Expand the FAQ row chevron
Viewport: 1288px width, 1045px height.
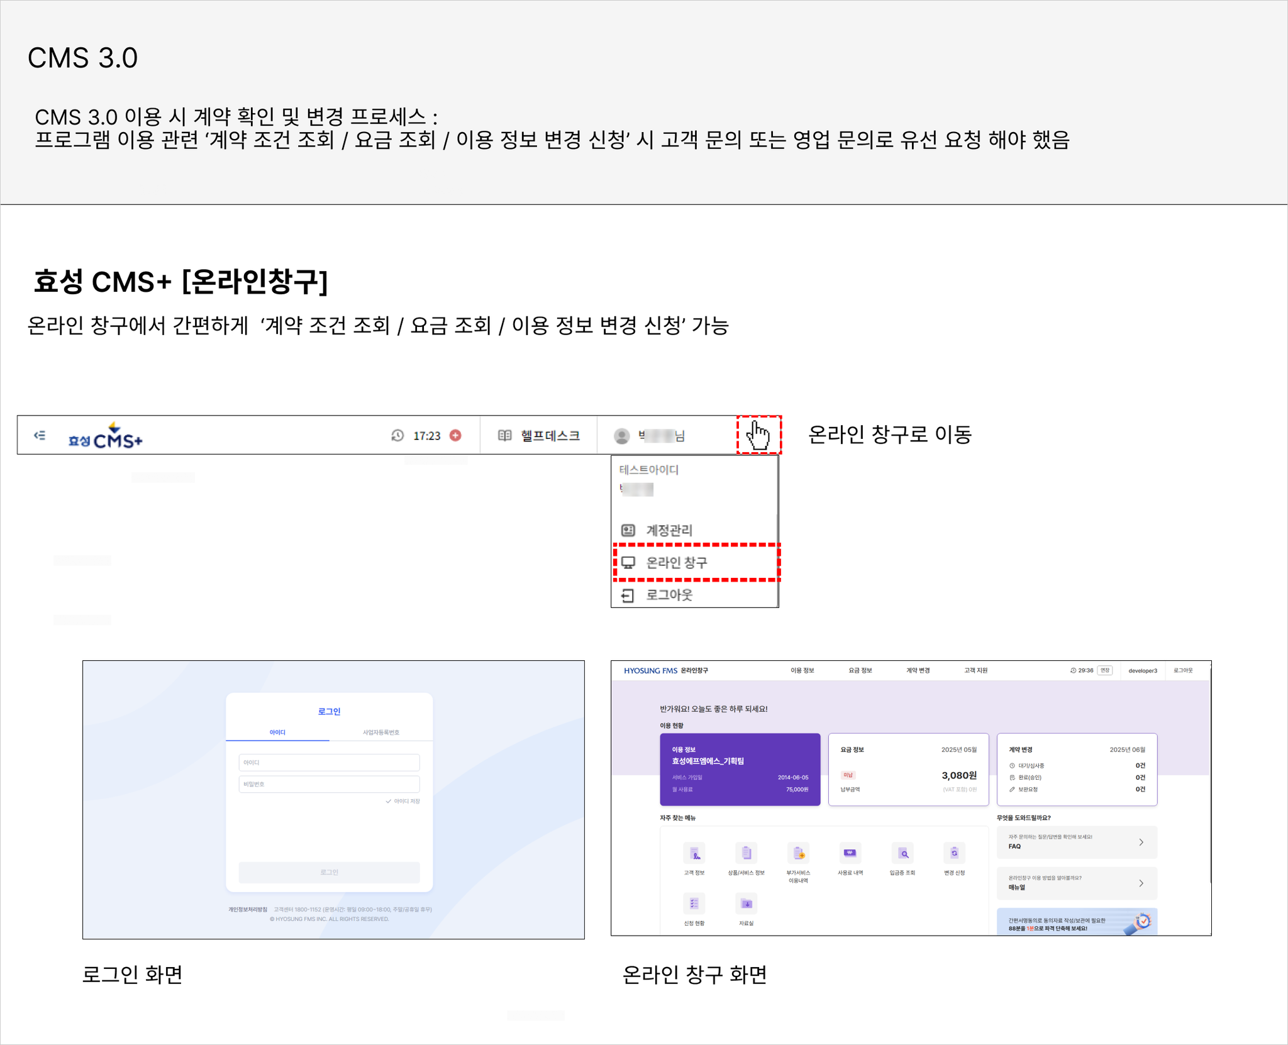(x=1141, y=842)
